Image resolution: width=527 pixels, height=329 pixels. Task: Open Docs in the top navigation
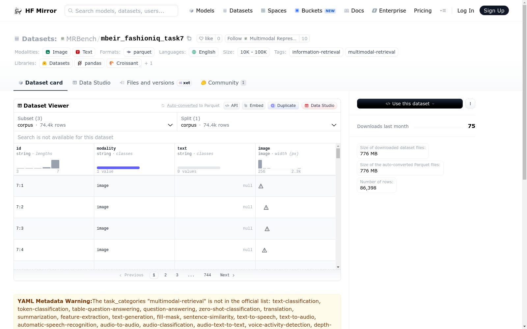pyautogui.click(x=354, y=11)
